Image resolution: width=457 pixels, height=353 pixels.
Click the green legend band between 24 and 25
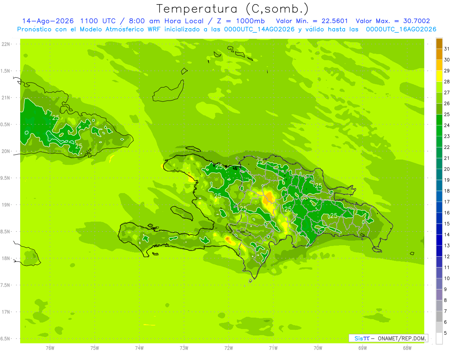point(439,120)
